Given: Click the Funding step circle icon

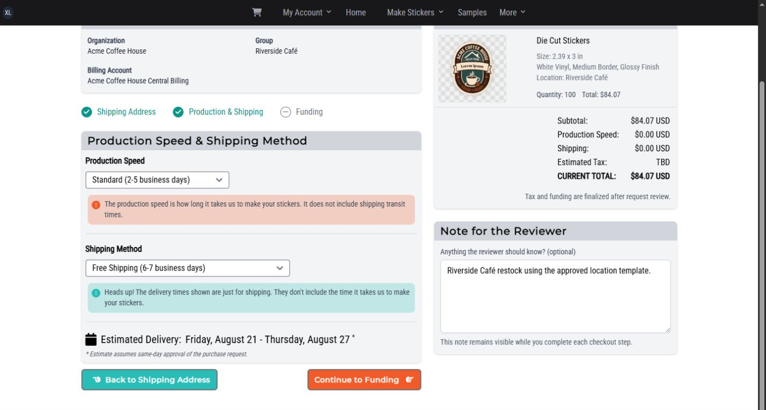Looking at the screenshot, I should [x=285, y=112].
